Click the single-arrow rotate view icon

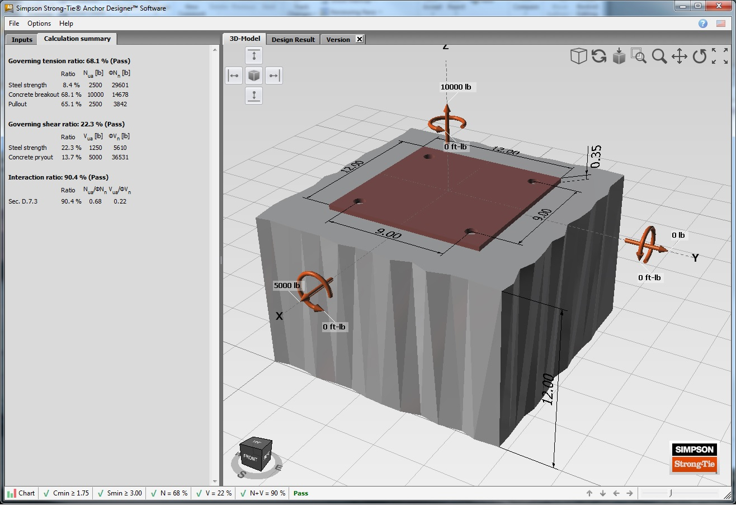pos(700,56)
